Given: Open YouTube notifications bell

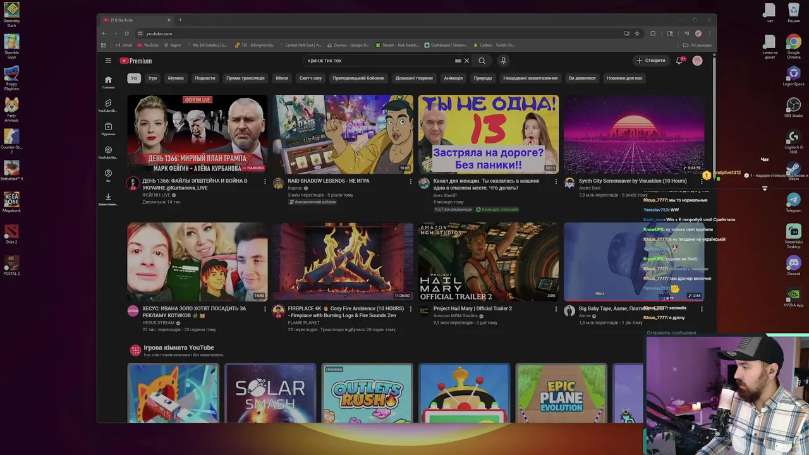Looking at the screenshot, I should tap(679, 61).
